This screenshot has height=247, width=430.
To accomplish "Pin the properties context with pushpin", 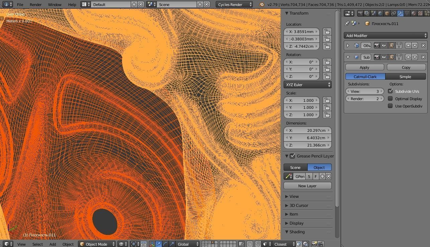I will pos(347,23).
